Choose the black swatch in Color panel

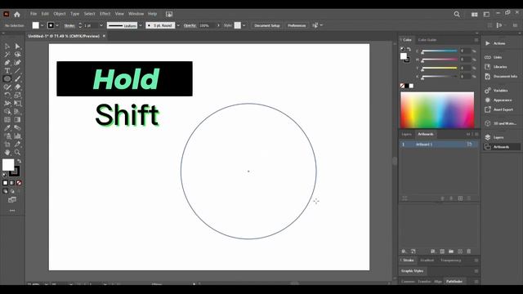coord(407,86)
